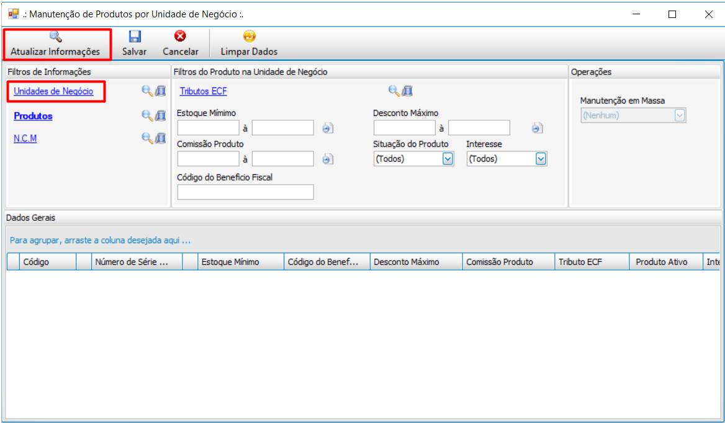The width and height of the screenshot is (725, 423).
Task: Sort by Tributo ECF column header
Action: [592, 262]
